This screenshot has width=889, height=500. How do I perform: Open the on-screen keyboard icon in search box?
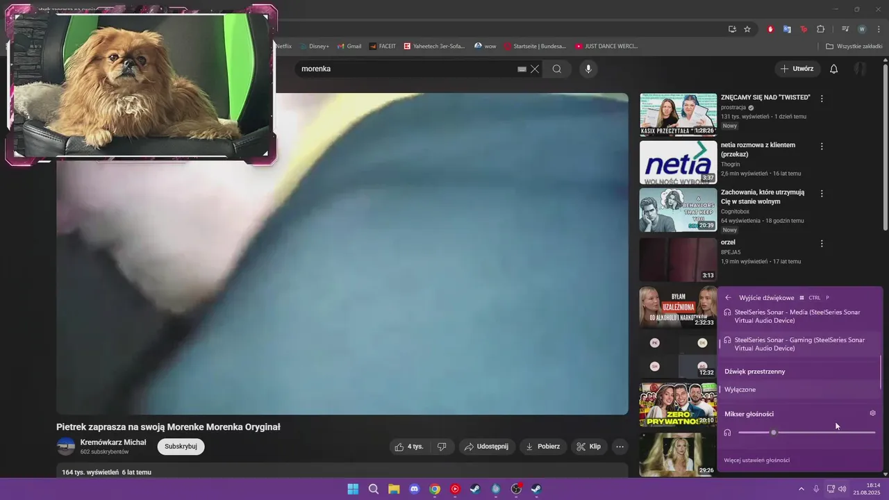pyautogui.click(x=522, y=69)
